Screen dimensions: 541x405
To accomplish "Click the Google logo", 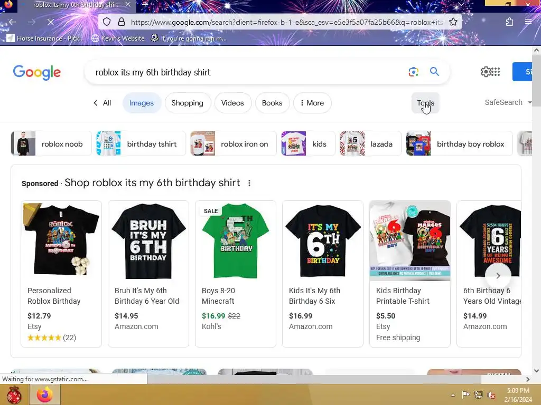I will point(37,72).
